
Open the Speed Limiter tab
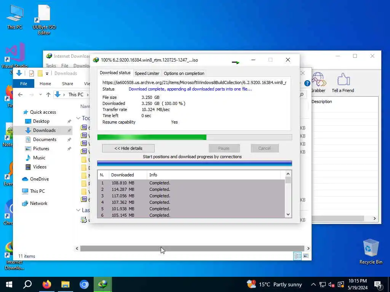[x=147, y=73]
